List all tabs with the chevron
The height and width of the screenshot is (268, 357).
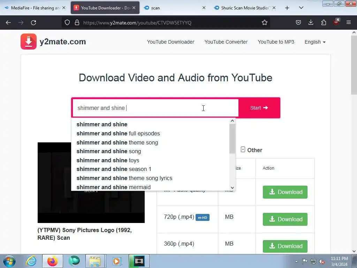(301, 8)
